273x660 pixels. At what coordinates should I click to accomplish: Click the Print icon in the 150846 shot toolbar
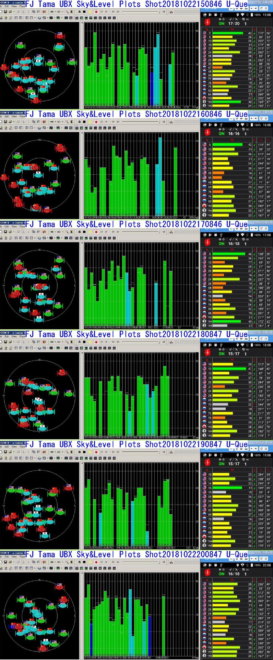18,12
